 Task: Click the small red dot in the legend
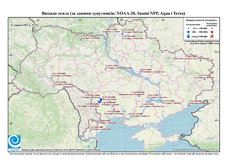212,29
